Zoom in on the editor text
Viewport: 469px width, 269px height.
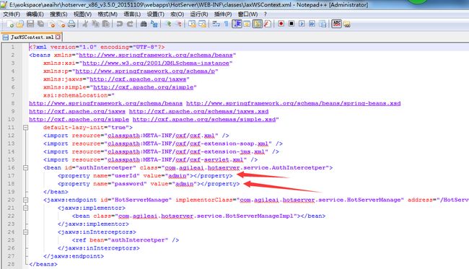click(x=169, y=24)
